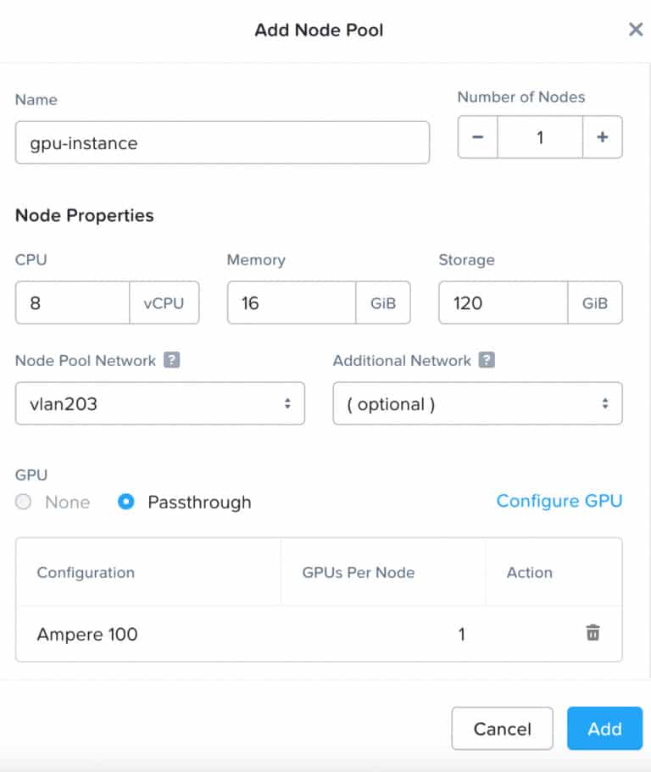This screenshot has height=772, width=651.
Task: Expand the Additional Network optional dropdown
Action: (478, 403)
